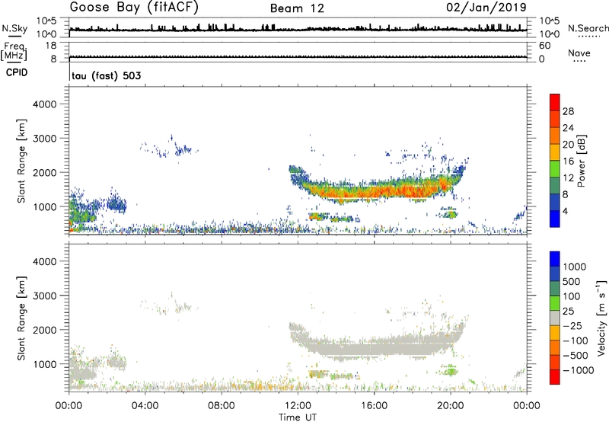Pick the Velocity segment between -100 and -500

(x=555, y=347)
